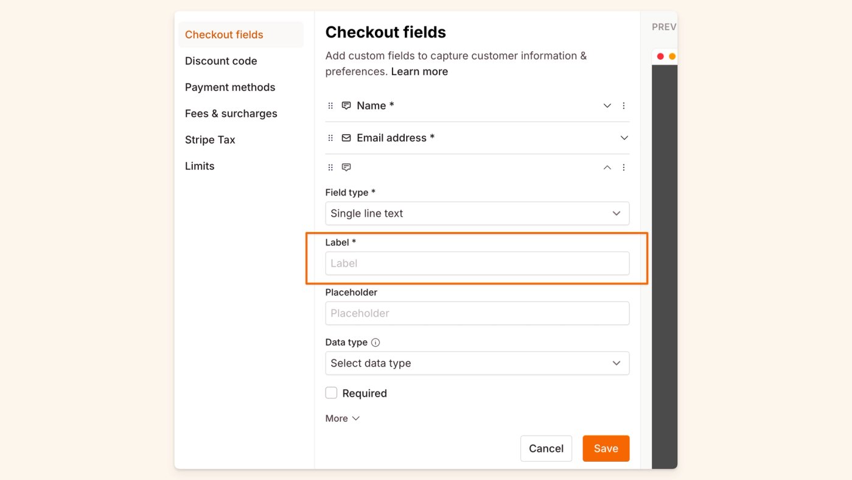Collapse the open unnamed field section
852x480 pixels.
click(x=607, y=168)
